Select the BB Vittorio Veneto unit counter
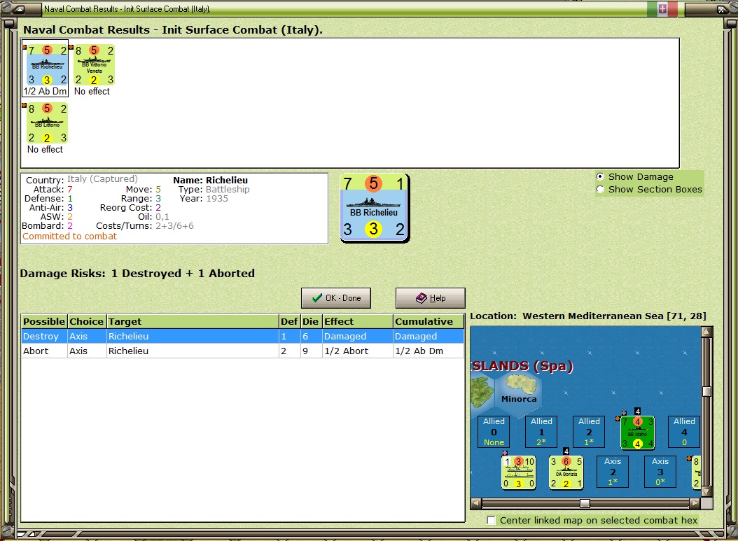738x541 pixels. tap(94, 65)
